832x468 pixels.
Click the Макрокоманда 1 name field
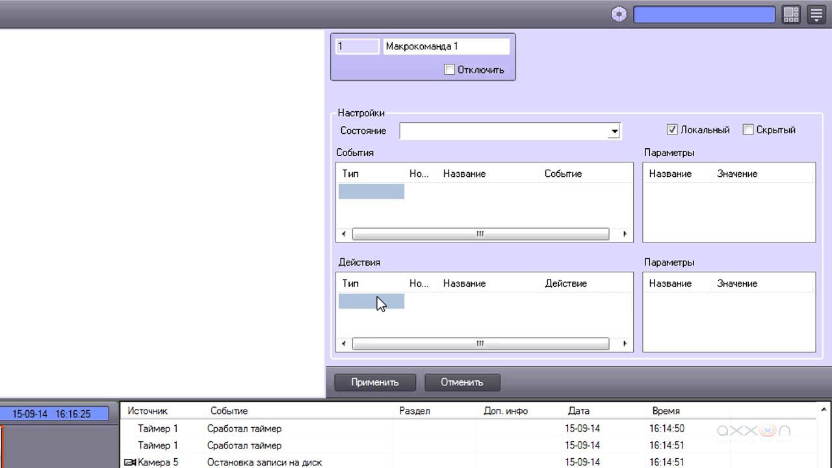(446, 46)
